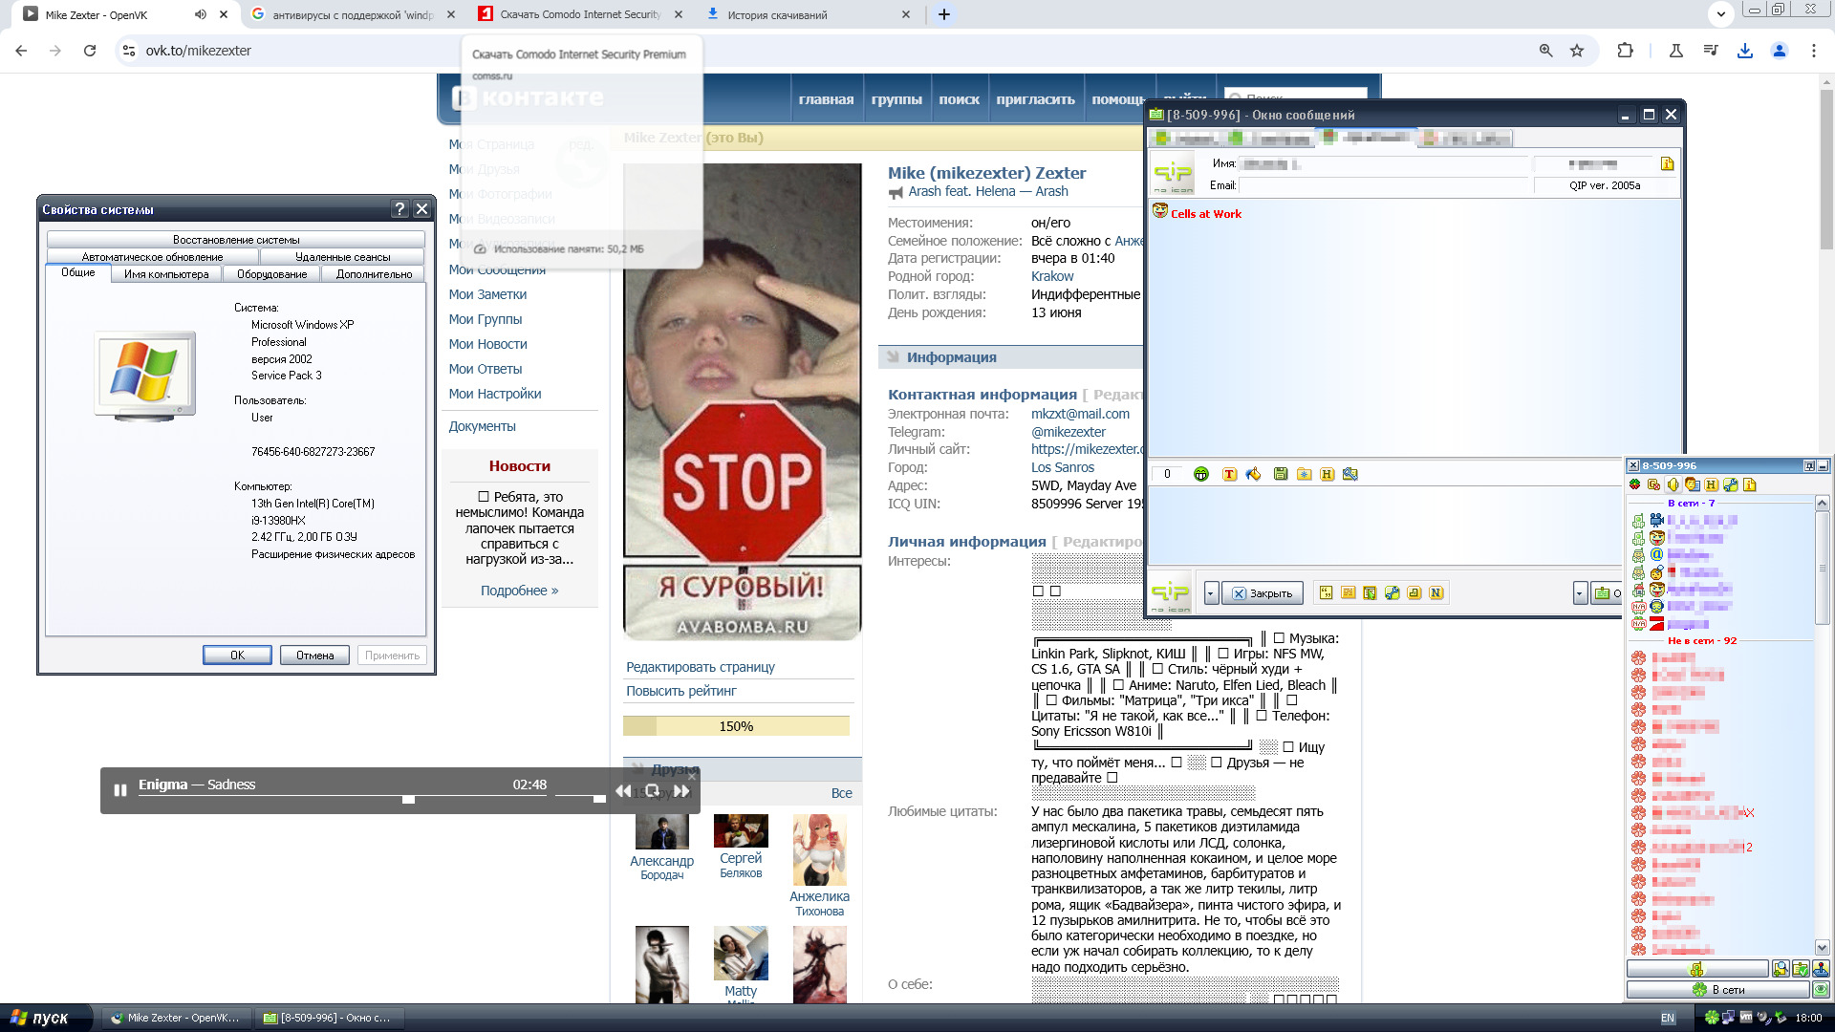This screenshot has width=1835, height=1032.
Task: Open message history 'H' icon in chat toolbar
Action: point(1327,474)
